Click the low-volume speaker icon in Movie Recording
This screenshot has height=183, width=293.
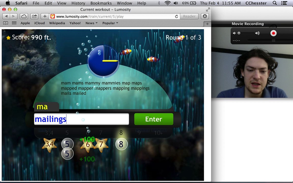234,33
